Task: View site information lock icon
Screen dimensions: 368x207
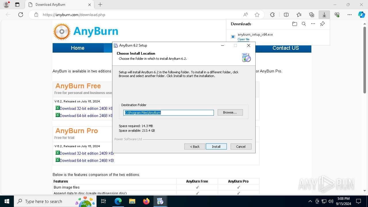Action: (x=36, y=15)
